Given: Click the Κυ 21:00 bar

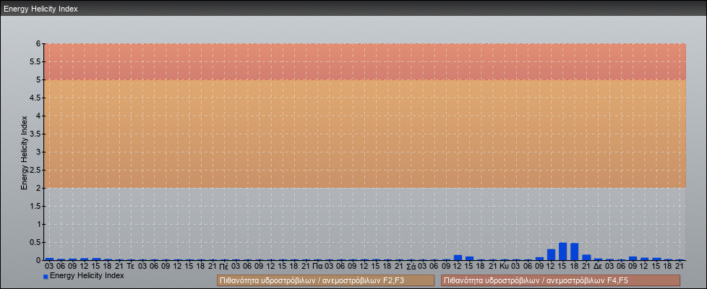Looking at the screenshot, I should pos(586,257).
